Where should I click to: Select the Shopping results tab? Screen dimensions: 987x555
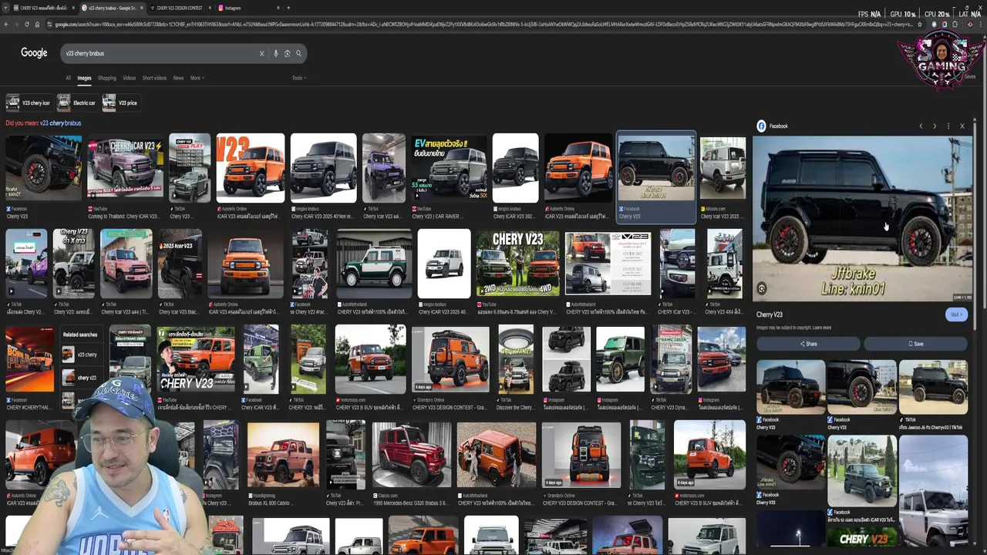[106, 78]
